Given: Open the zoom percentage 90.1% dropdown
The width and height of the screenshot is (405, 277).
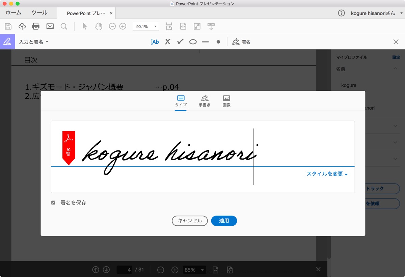Looking at the screenshot, I should click(x=146, y=26).
